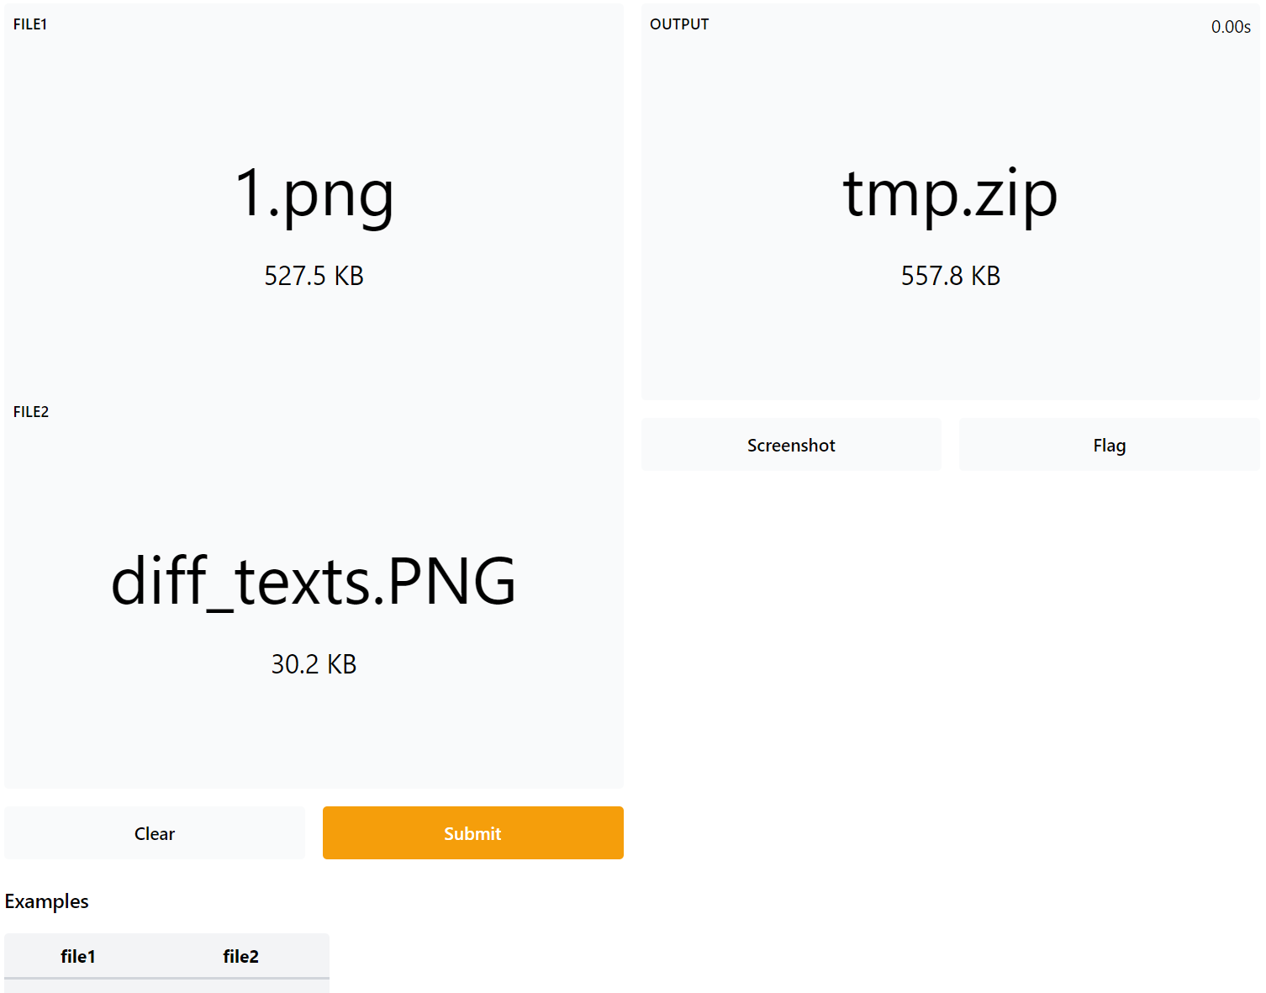Take a Screenshot of the interface

[x=791, y=445]
